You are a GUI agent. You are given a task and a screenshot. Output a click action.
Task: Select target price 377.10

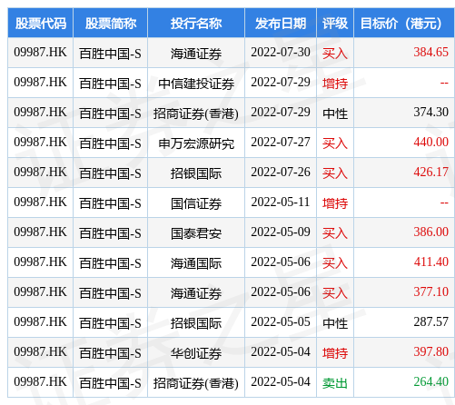[x=431, y=291]
